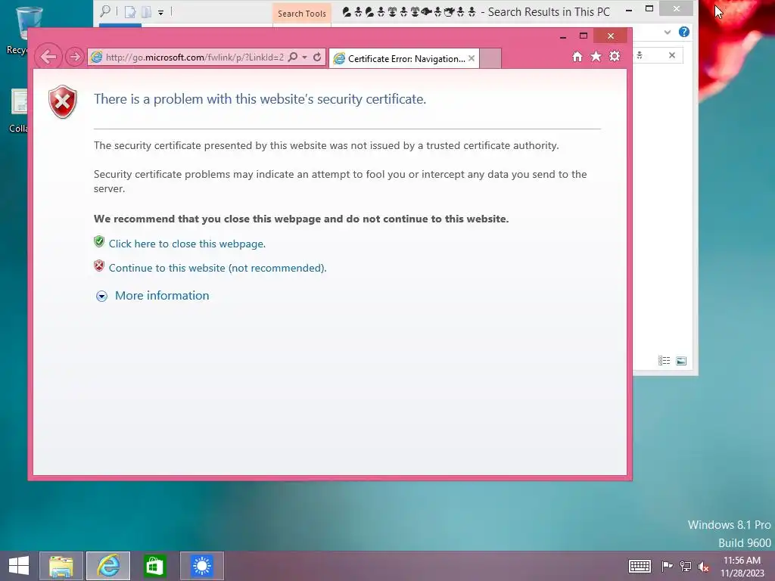The image size is (775, 581).
Task: Click the green shield beside close webpage link
Action: point(99,241)
